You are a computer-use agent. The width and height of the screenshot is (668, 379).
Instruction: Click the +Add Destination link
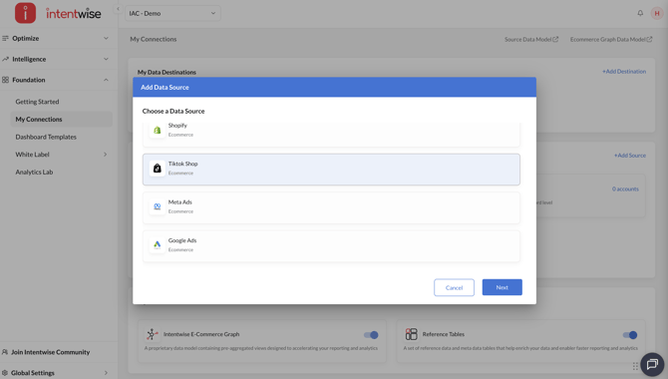624,71
